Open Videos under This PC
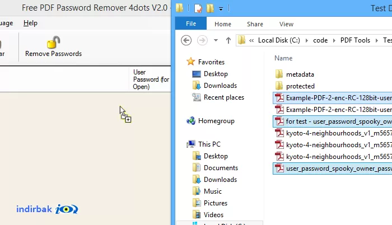The height and width of the screenshot is (225, 392). pos(213,215)
